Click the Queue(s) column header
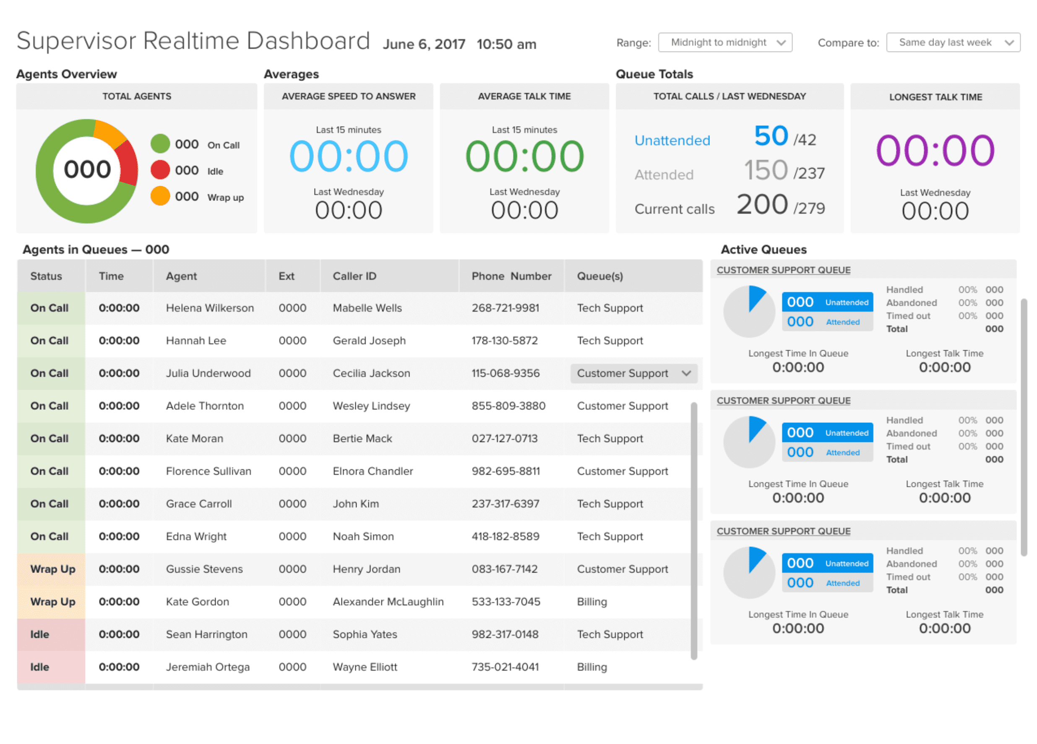The width and height of the screenshot is (1037, 744). [599, 276]
